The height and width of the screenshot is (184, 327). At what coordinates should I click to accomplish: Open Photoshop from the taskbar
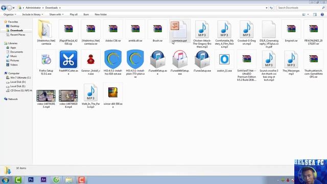point(31,179)
